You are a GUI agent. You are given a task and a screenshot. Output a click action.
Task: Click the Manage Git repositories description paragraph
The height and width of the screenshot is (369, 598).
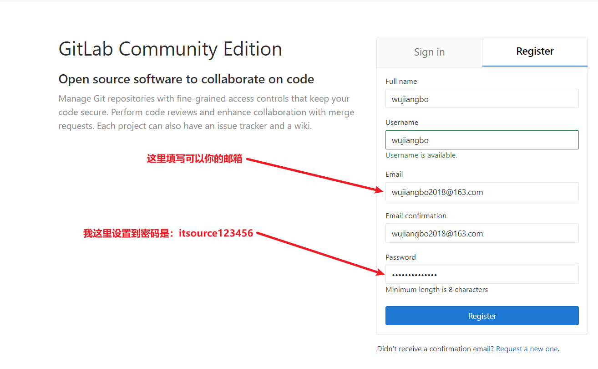click(x=206, y=113)
